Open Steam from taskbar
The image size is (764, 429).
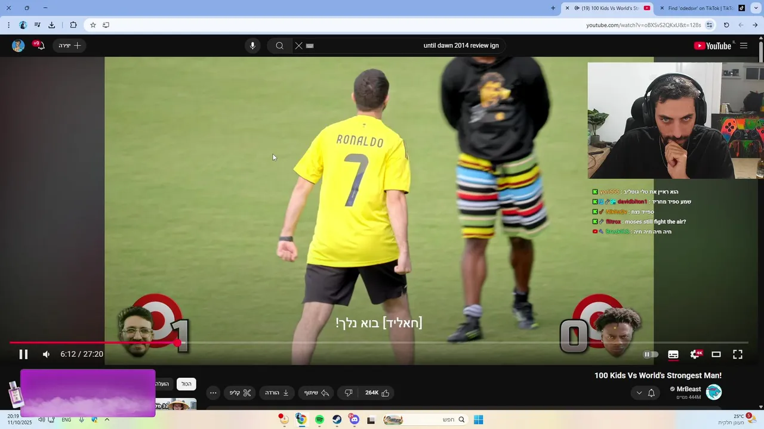click(x=337, y=419)
